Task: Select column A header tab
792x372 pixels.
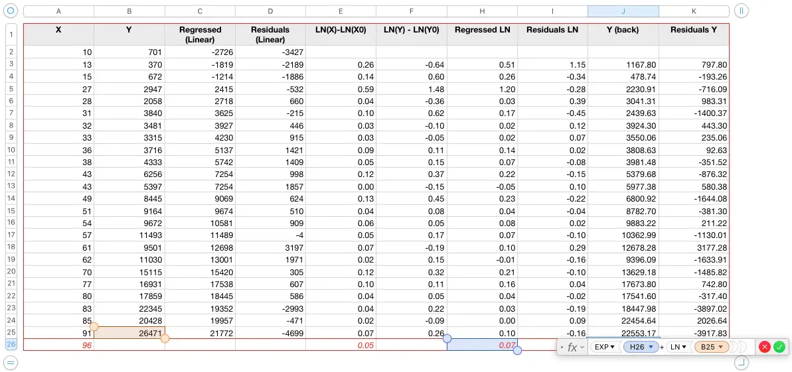Action: (58, 11)
